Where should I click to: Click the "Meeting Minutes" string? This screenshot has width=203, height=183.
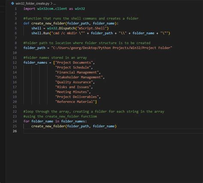pos(72,92)
